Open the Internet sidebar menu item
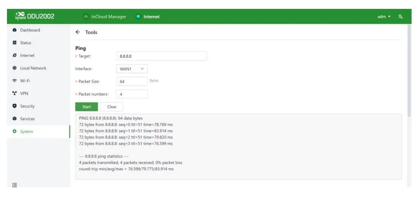This screenshot has width=417, height=200. [x=39, y=55]
